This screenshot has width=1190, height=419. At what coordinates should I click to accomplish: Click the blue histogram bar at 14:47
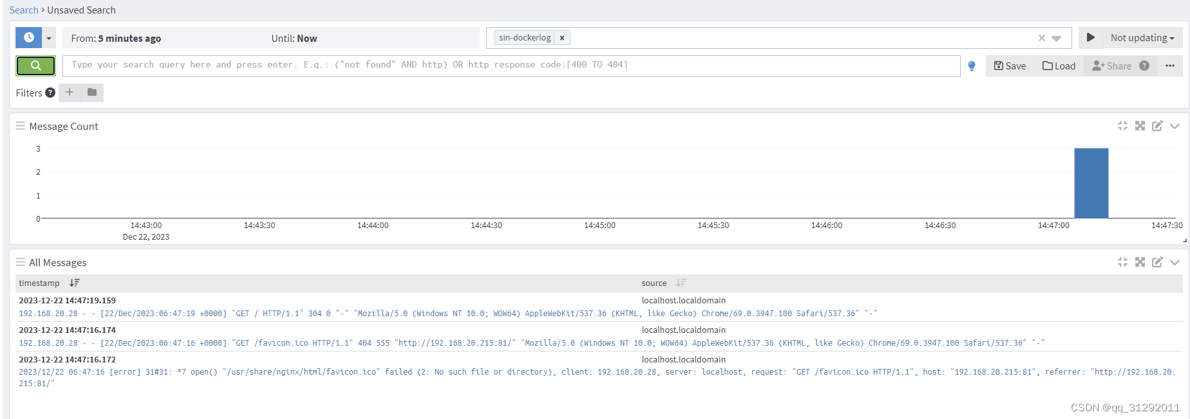coord(1091,183)
